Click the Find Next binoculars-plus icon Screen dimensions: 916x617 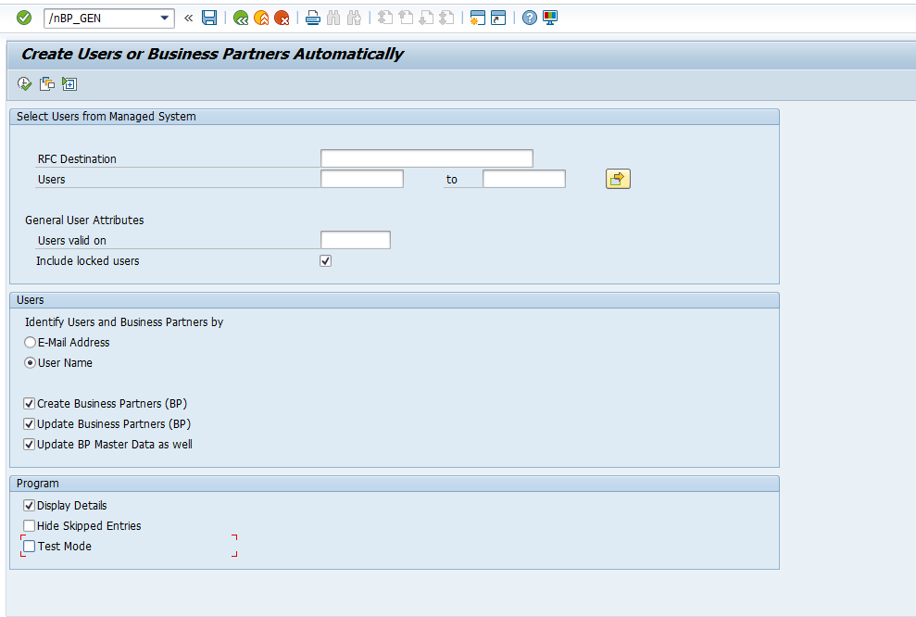(354, 19)
